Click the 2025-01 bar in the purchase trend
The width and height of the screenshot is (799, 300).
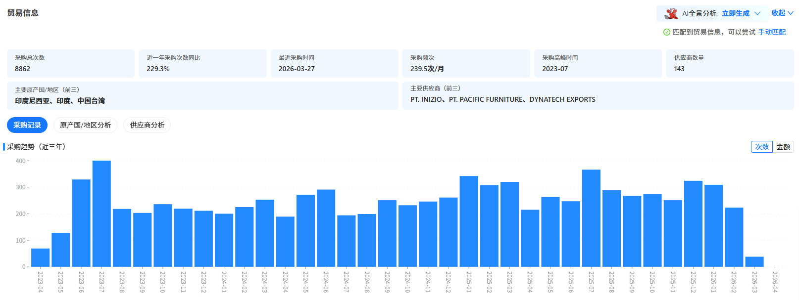(469, 221)
